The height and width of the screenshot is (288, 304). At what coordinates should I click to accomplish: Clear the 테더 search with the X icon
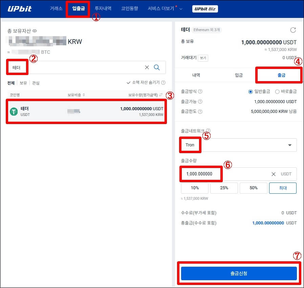tap(147, 68)
